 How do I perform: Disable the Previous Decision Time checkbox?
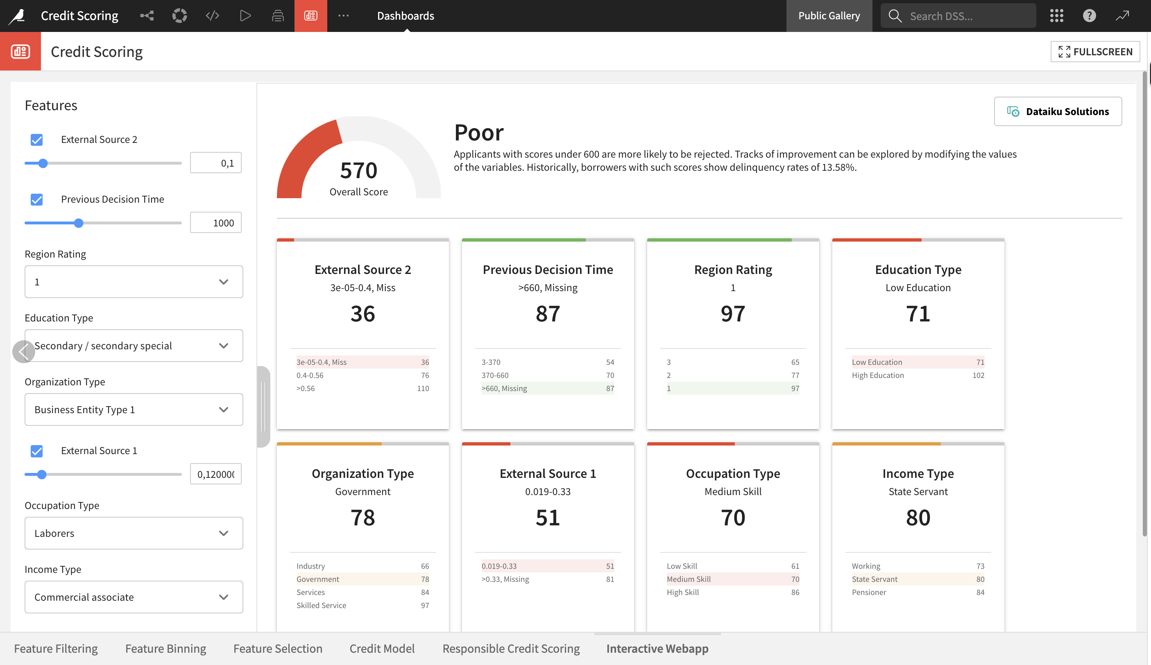pos(36,199)
